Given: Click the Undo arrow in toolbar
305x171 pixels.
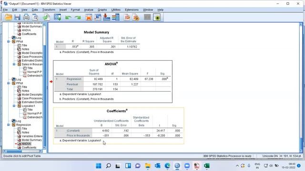Looking at the screenshot, I should 68,18.
